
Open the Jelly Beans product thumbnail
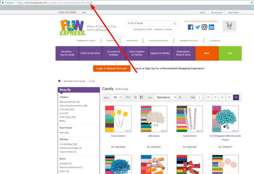[154, 119]
